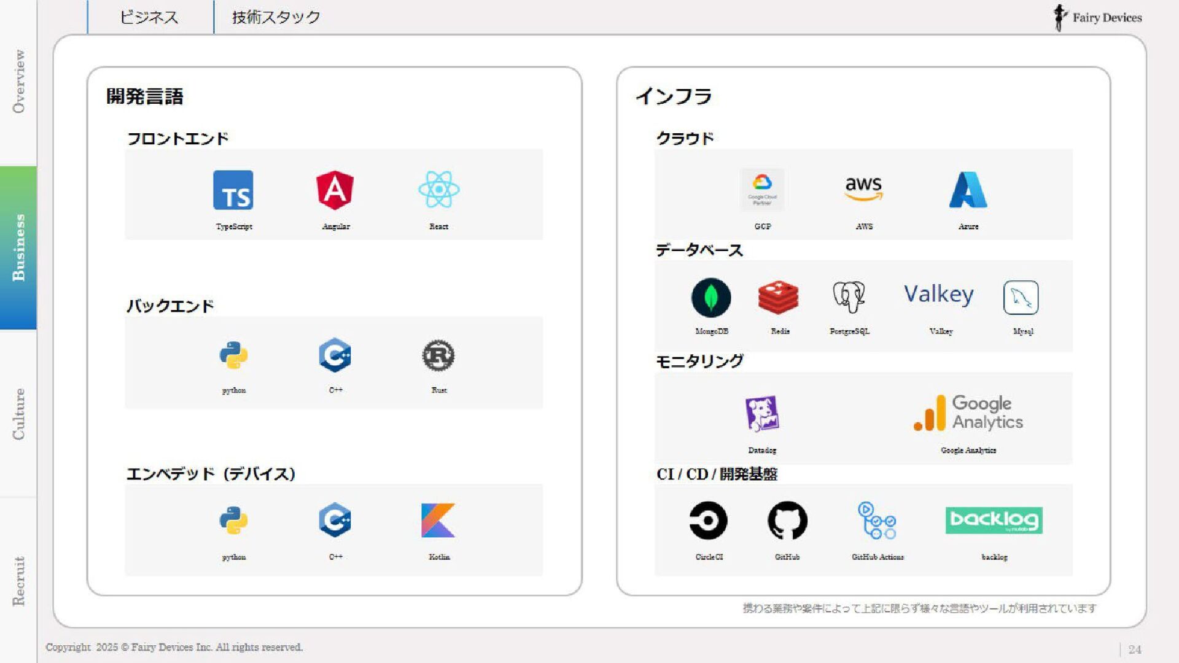Select the Azure logo icon
The height and width of the screenshot is (663, 1179).
point(968,190)
